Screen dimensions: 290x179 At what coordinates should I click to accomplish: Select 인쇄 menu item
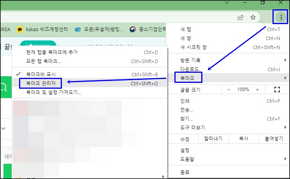point(228,101)
